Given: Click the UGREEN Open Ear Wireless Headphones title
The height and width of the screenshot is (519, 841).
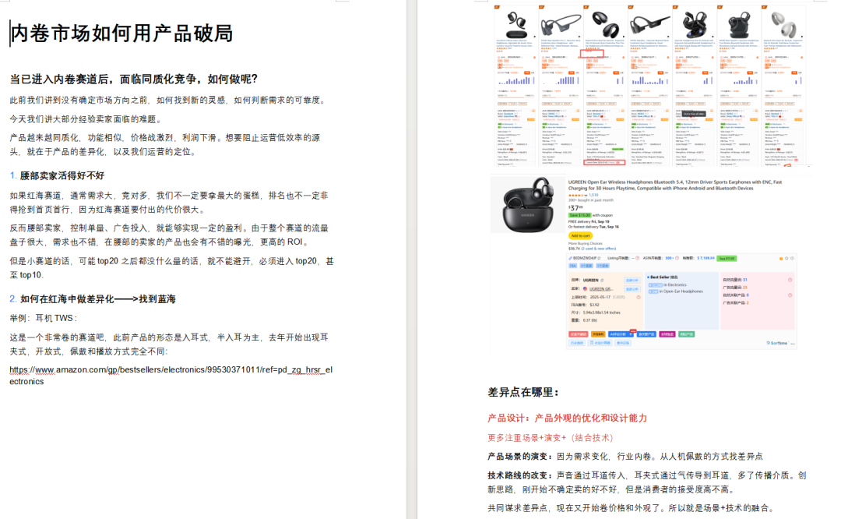Looking at the screenshot, I should (674, 185).
